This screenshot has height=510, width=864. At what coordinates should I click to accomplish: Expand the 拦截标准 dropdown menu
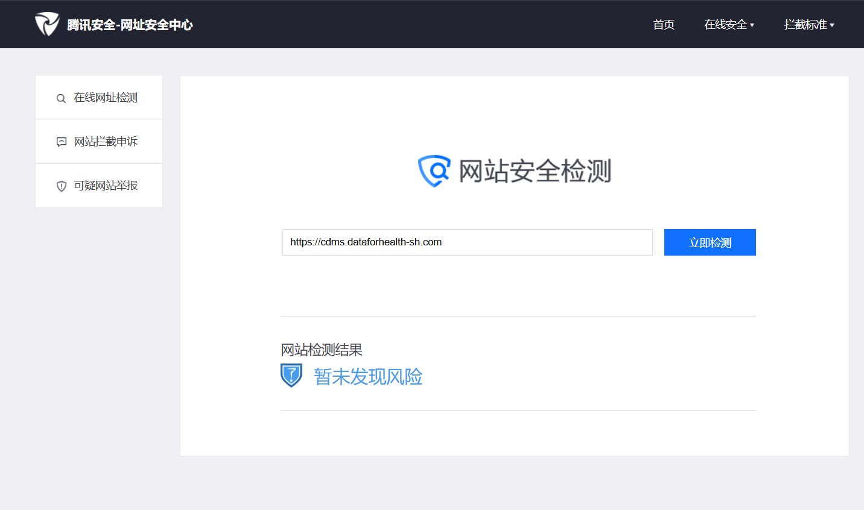[x=809, y=25]
